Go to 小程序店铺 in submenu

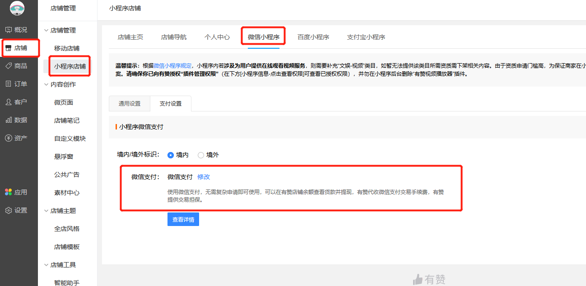[x=70, y=66]
